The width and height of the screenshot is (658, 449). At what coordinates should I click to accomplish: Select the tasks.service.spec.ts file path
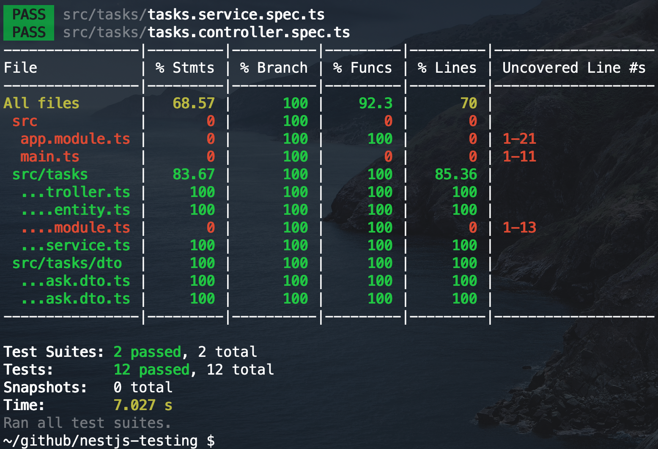[194, 15]
